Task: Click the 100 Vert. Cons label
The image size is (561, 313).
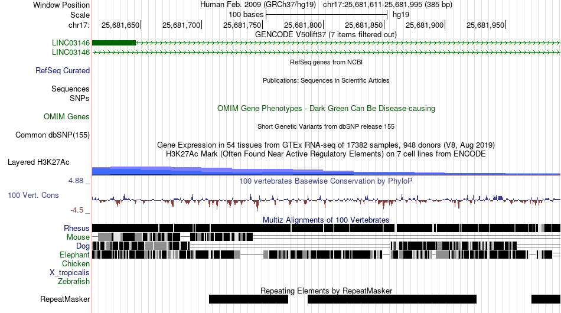Action: pyautogui.click(x=33, y=195)
